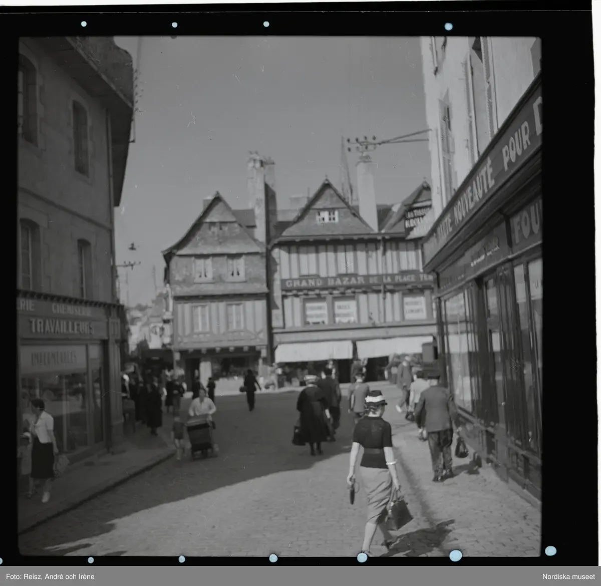This screenshot has height=586, width=601.
Task: Click the woman pushing the baby carriage
Action: [201, 407]
